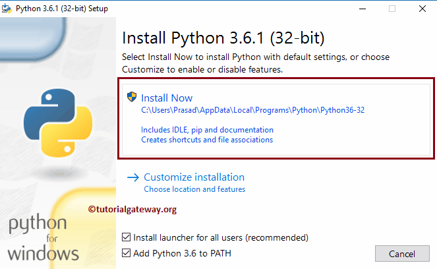Viewport: 437px width, 269px height.
Task: Click 'Creates shortcuts and file associations' text
Action: tap(207, 140)
